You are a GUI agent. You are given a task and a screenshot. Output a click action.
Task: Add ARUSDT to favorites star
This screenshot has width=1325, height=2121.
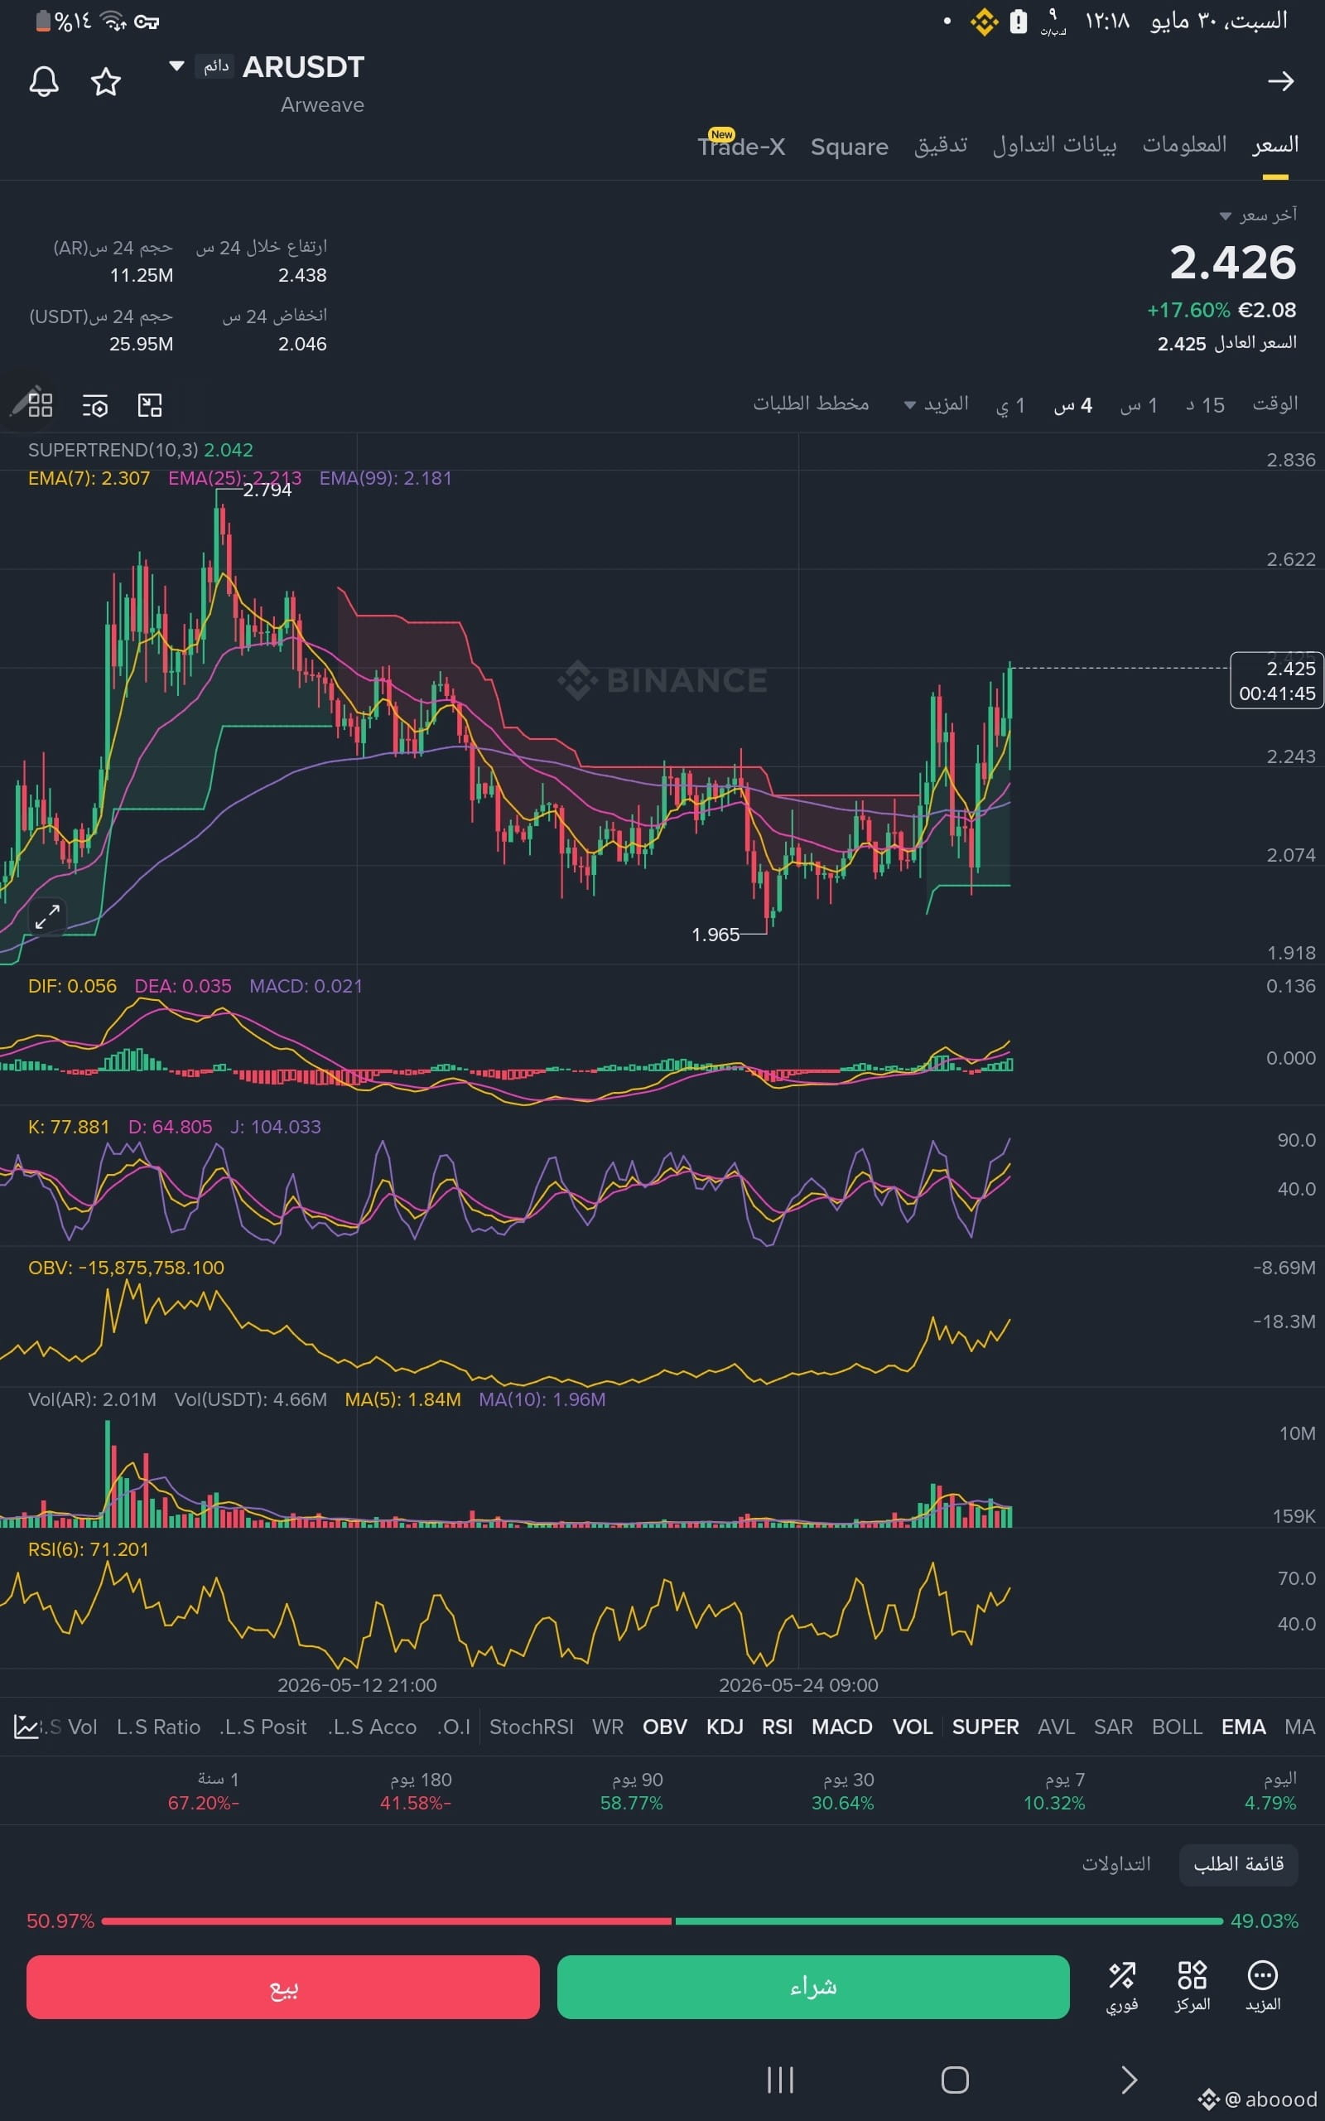[x=106, y=81]
